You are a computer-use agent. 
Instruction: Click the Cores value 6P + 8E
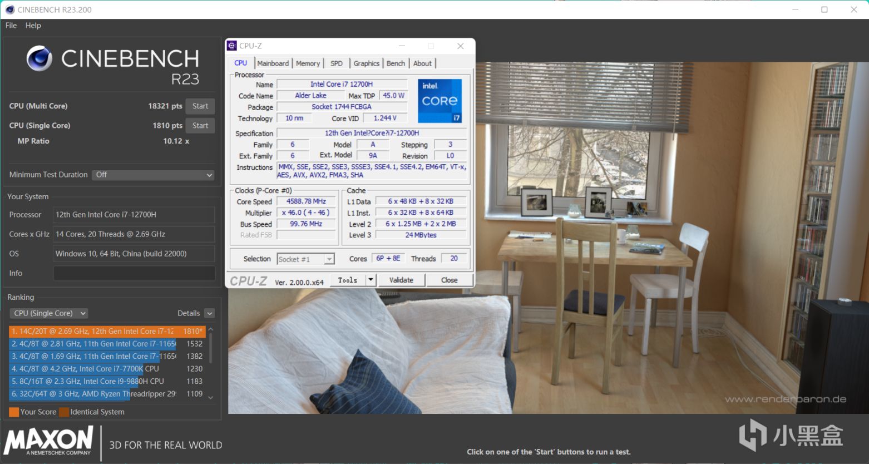click(388, 259)
